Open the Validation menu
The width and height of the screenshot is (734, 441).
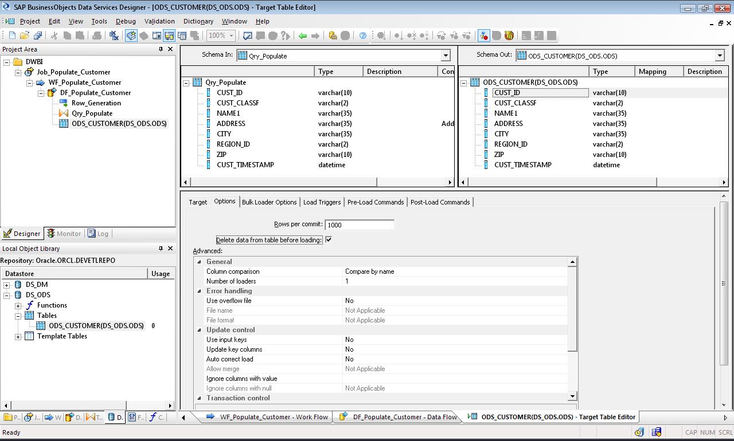(x=159, y=21)
